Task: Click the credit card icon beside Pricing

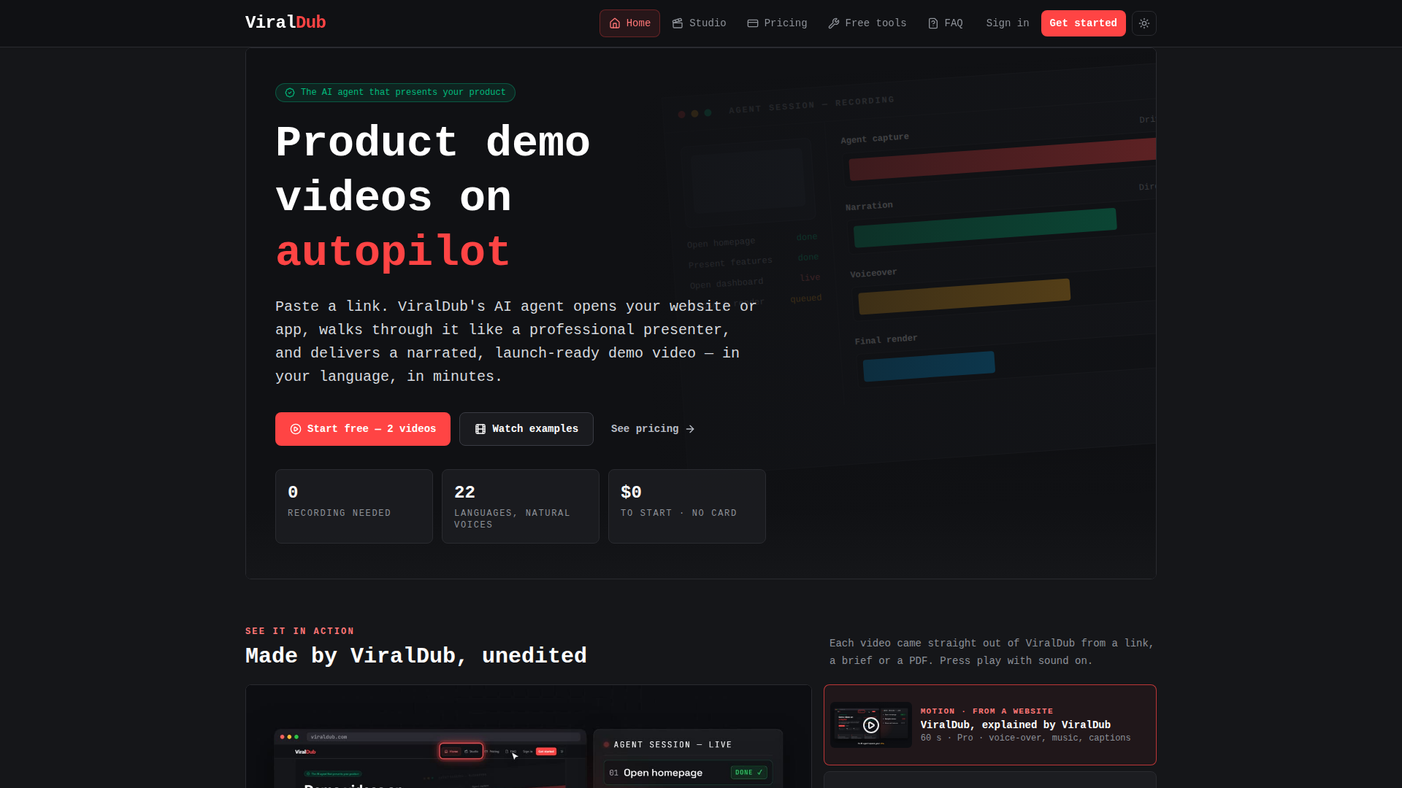Action: [753, 23]
